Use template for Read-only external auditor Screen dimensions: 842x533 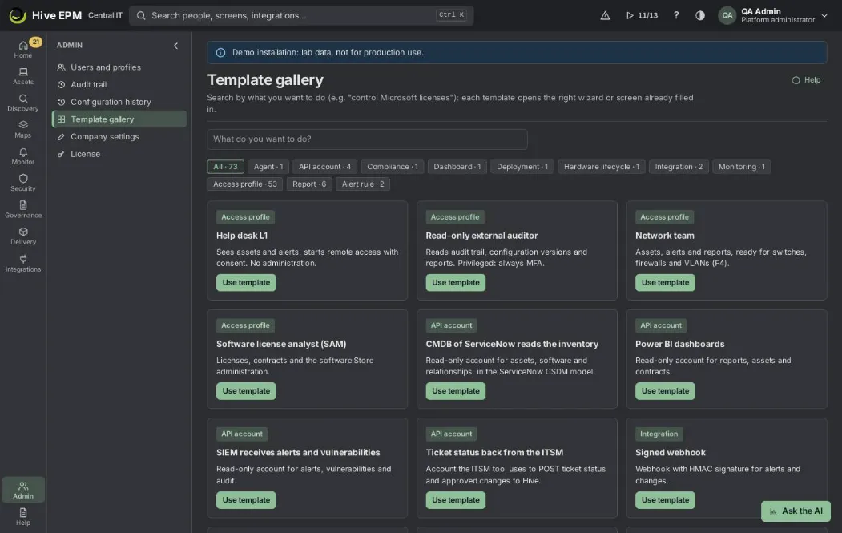pyautogui.click(x=455, y=283)
